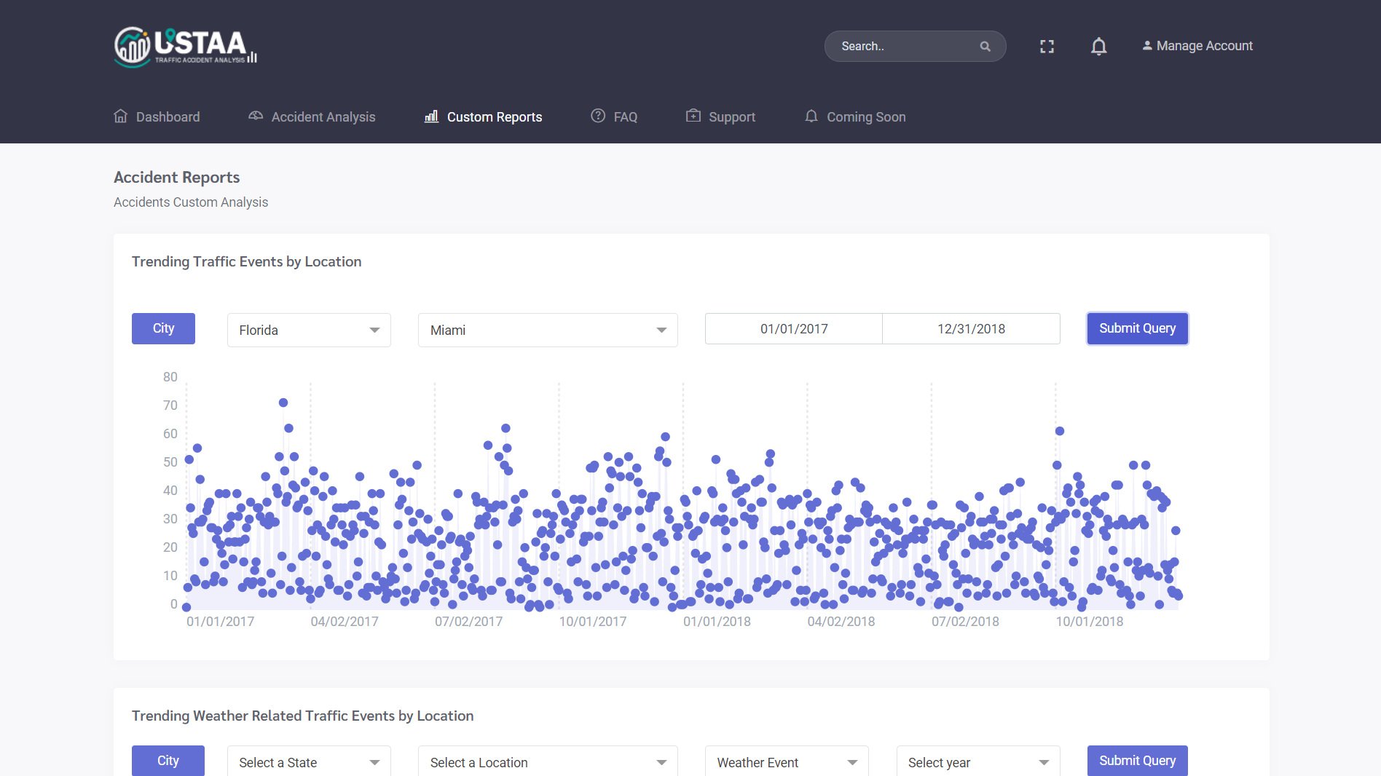Toggle City button in weather events section

[x=168, y=761]
